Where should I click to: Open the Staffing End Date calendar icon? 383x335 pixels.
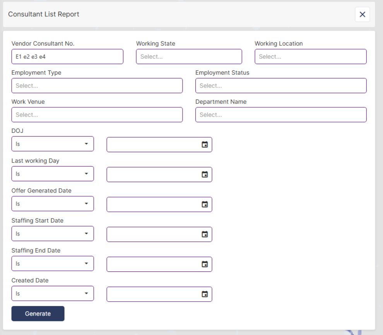(205, 264)
